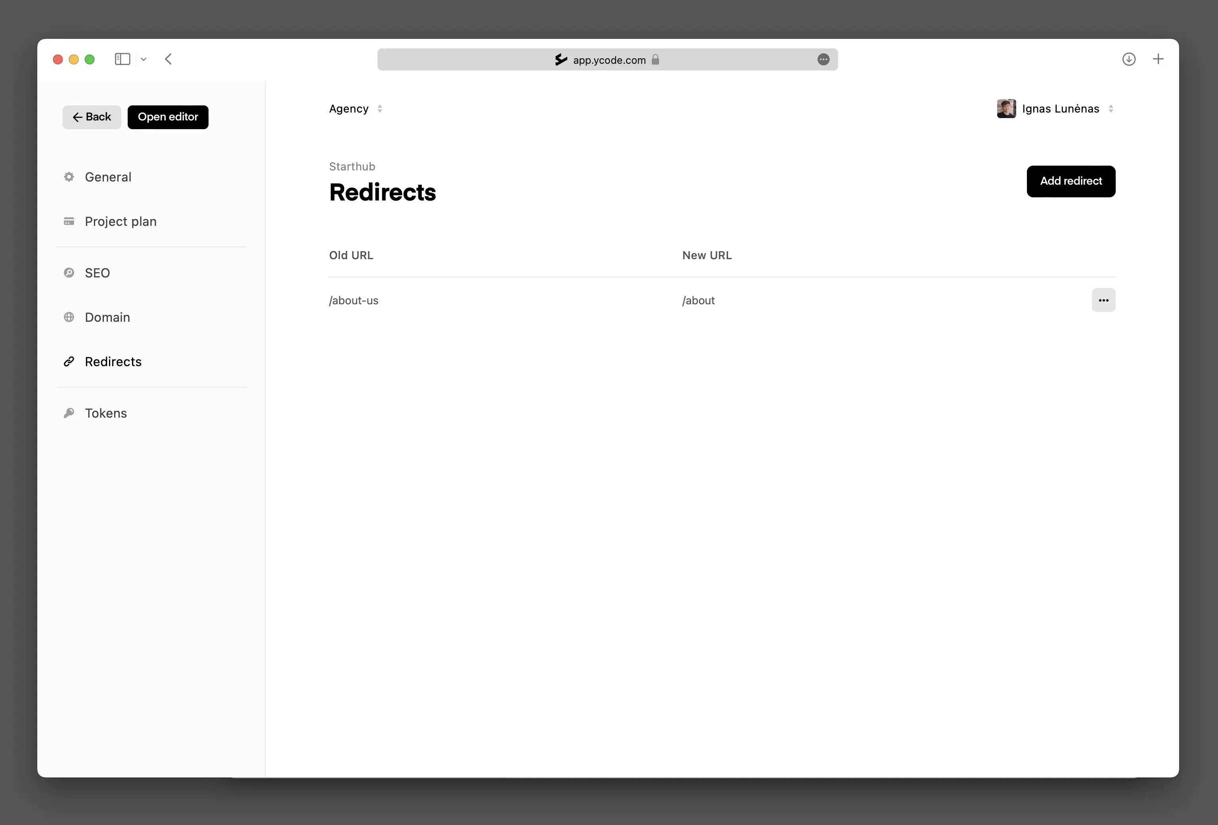The image size is (1218, 825).
Task: Click the lock icon in address bar
Action: (655, 60)
